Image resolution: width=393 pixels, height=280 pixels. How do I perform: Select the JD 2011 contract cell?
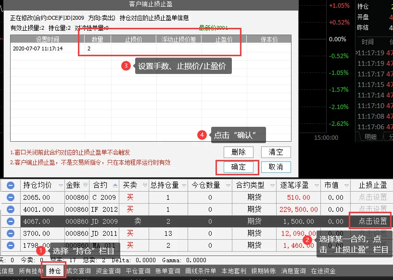(104, 233)
